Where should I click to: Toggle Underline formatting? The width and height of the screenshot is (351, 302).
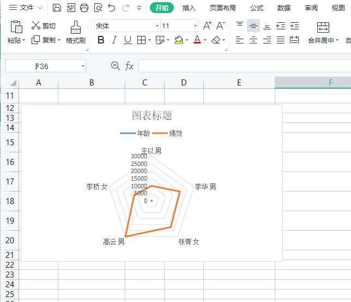click(128, 40)
